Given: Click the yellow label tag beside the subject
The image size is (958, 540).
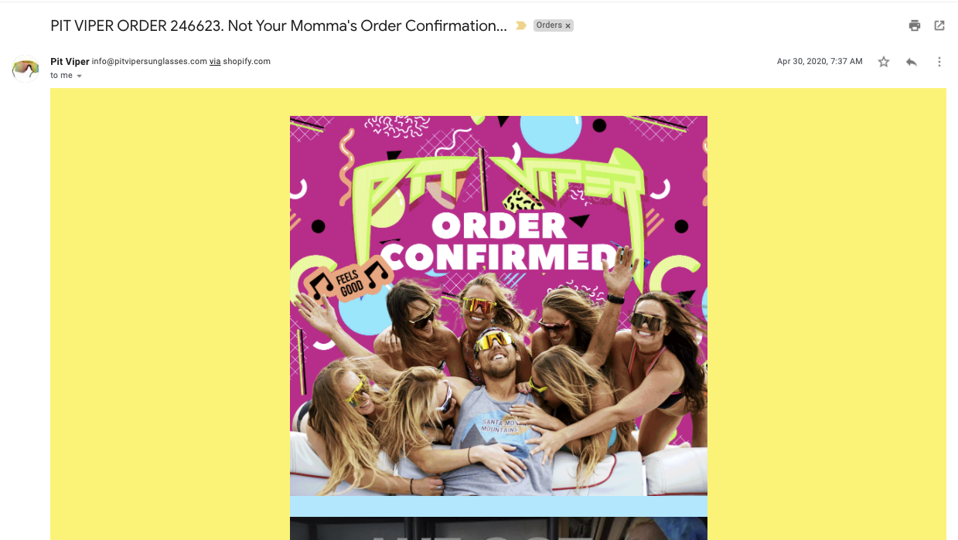Looking at the screenshot, I should point(520,25).
